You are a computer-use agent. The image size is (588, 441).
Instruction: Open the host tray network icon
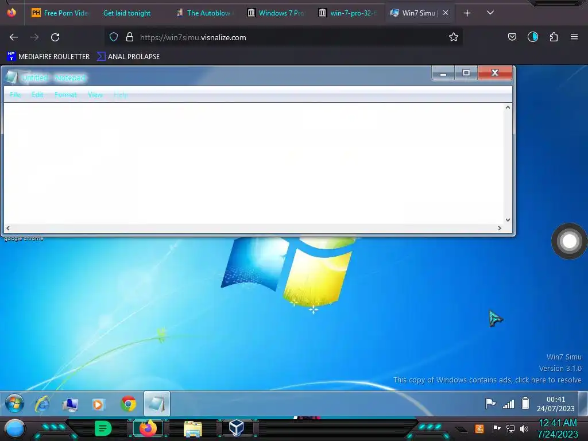coord(510,428)
